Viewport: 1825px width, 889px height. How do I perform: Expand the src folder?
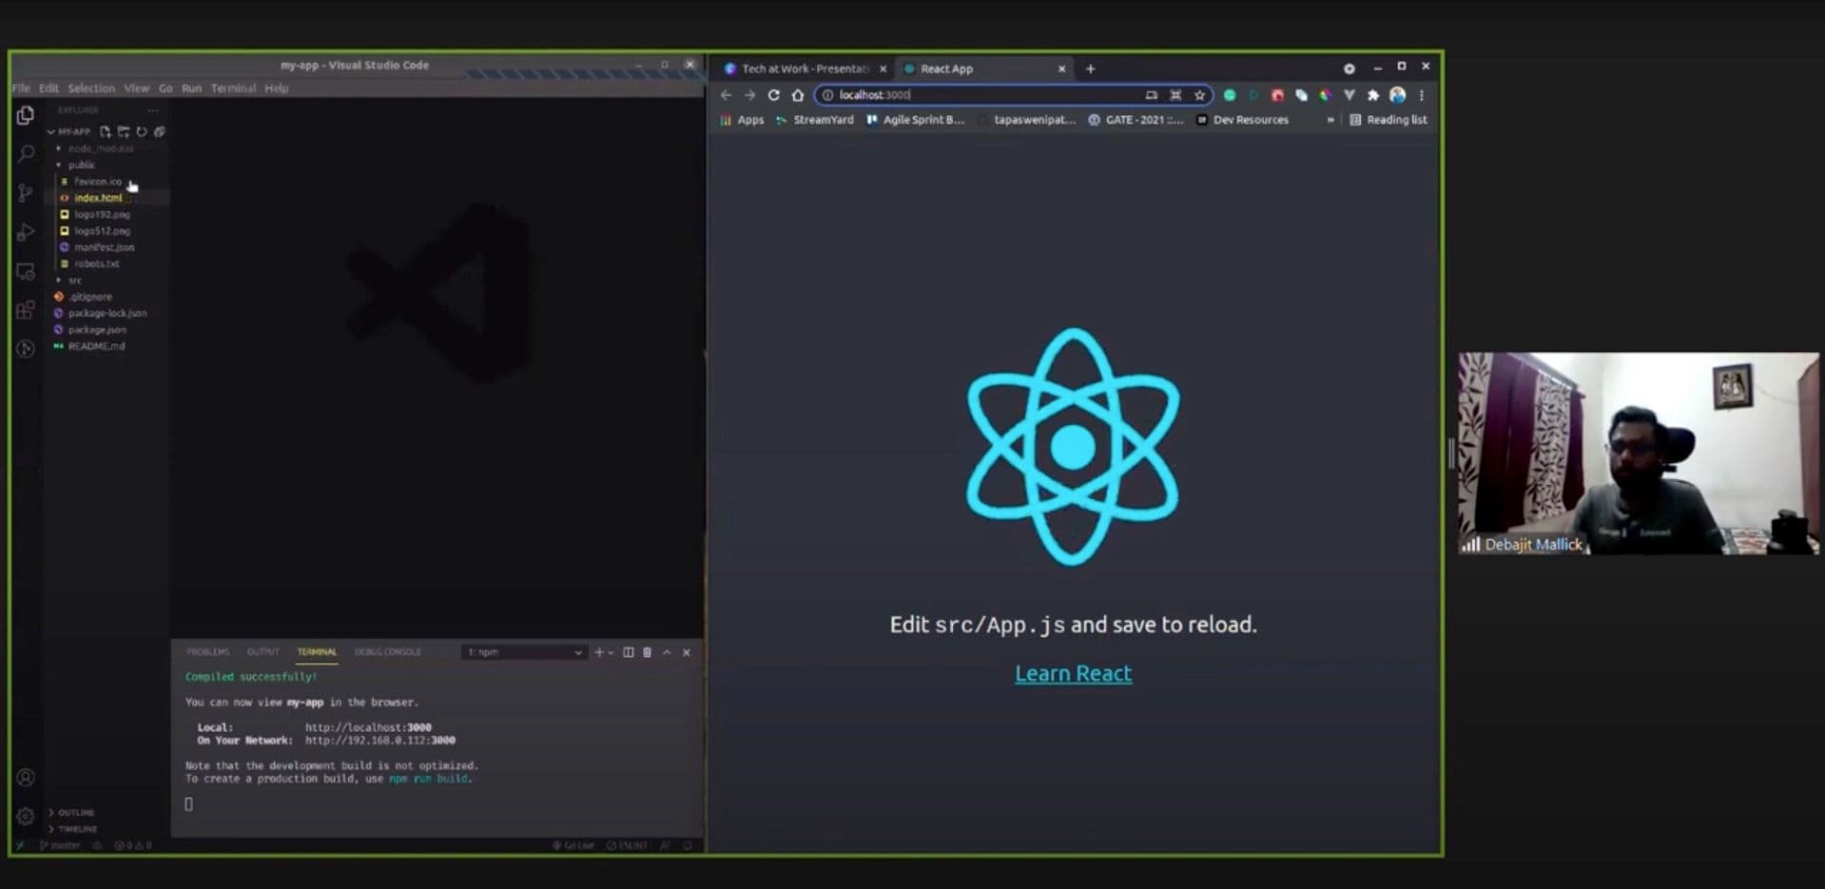[74, 280]
